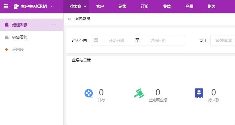This screenshot has height=125, width=235.
Task: Click the blue film-reel 目标 icon
Action: tap(89, 93)
